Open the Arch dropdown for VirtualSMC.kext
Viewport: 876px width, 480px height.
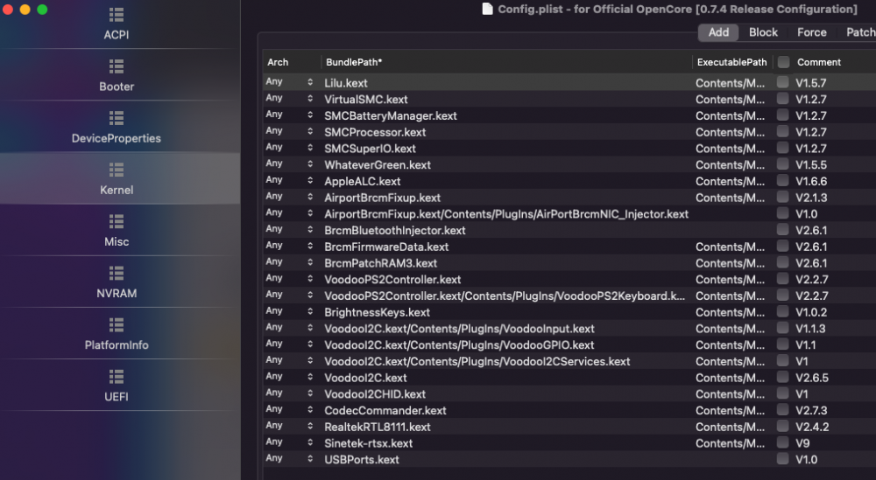point(310,98)
